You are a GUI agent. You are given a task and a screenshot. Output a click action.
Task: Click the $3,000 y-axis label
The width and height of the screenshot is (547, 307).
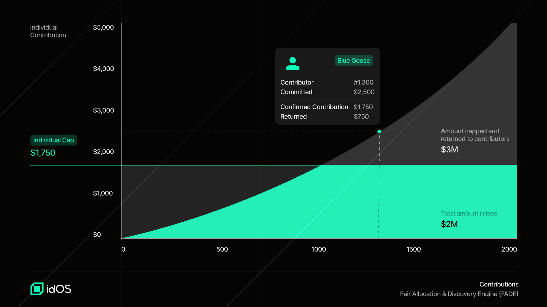[103, 110]
